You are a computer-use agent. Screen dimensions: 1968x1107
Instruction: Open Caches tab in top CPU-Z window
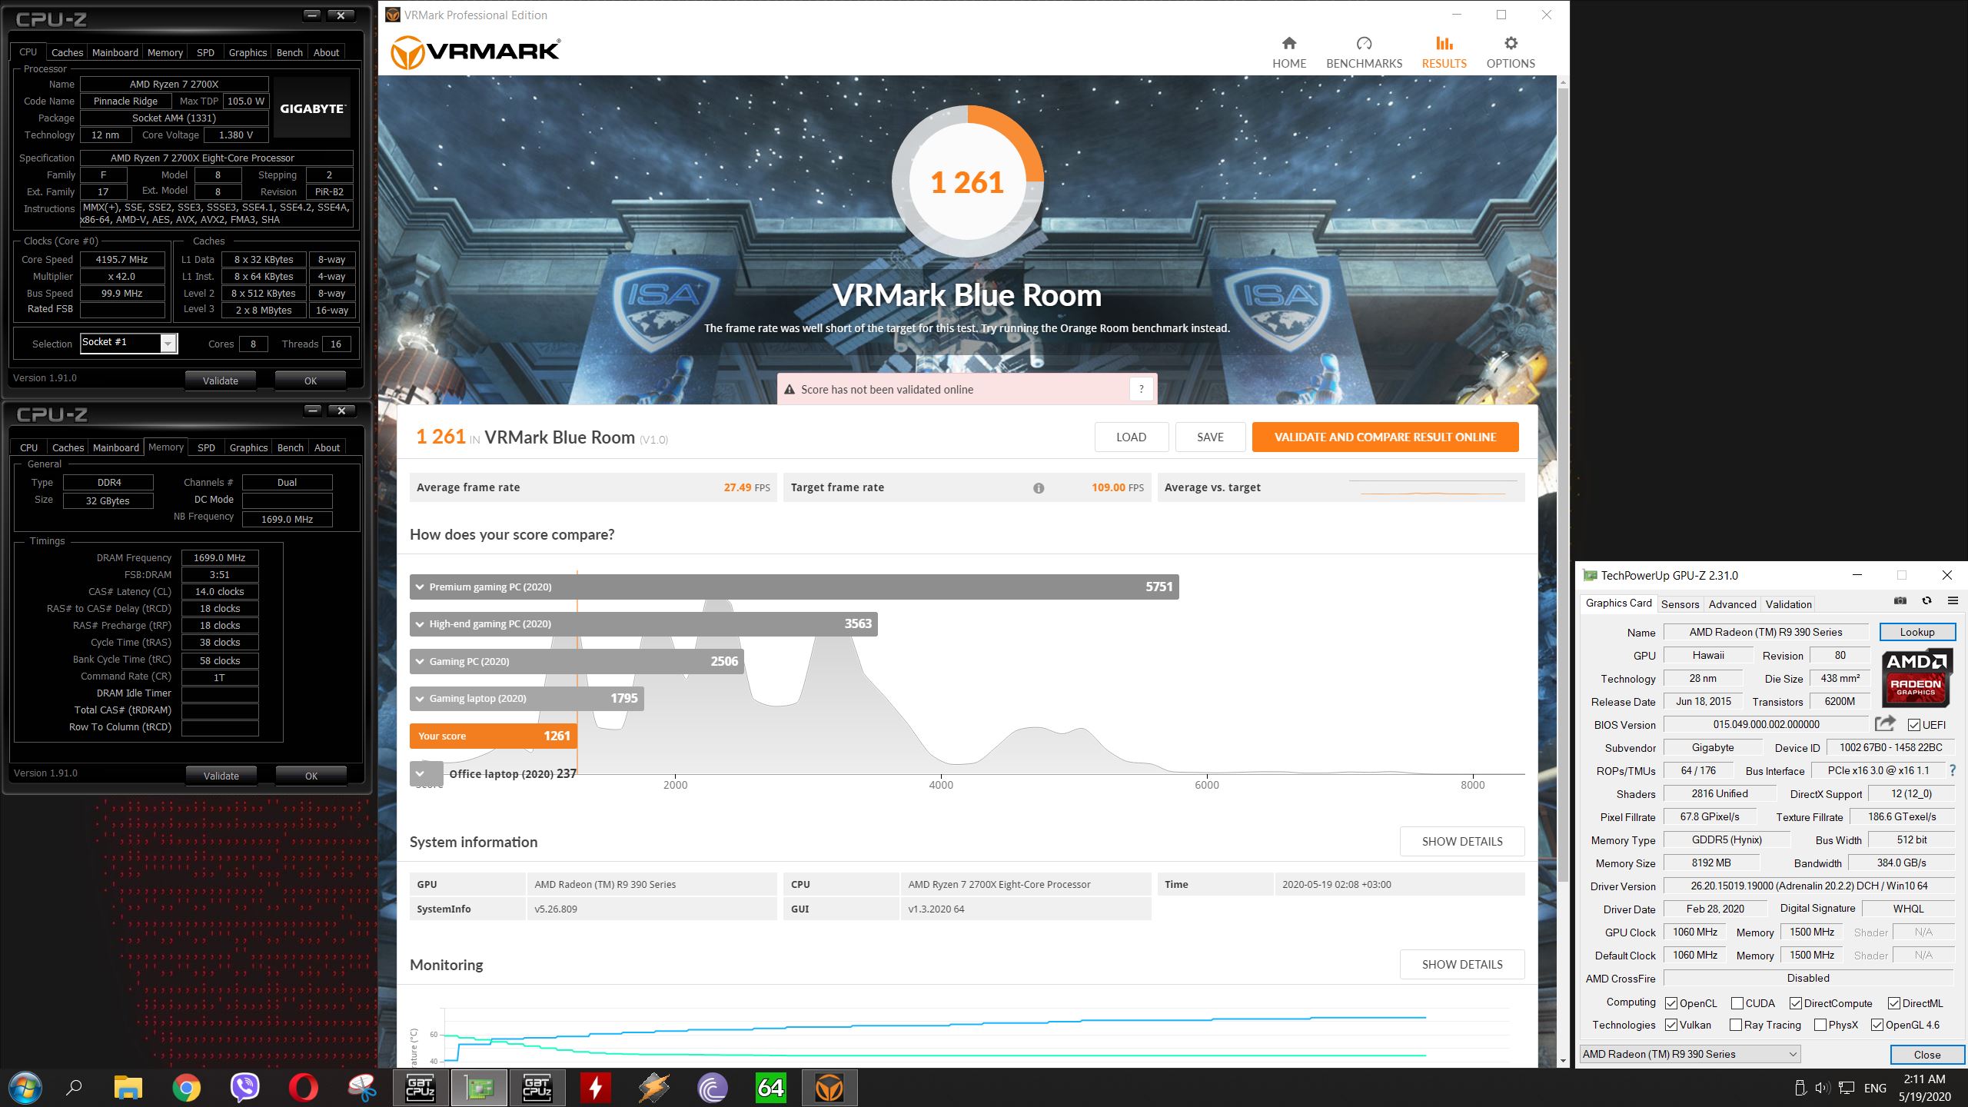(67, 52)
